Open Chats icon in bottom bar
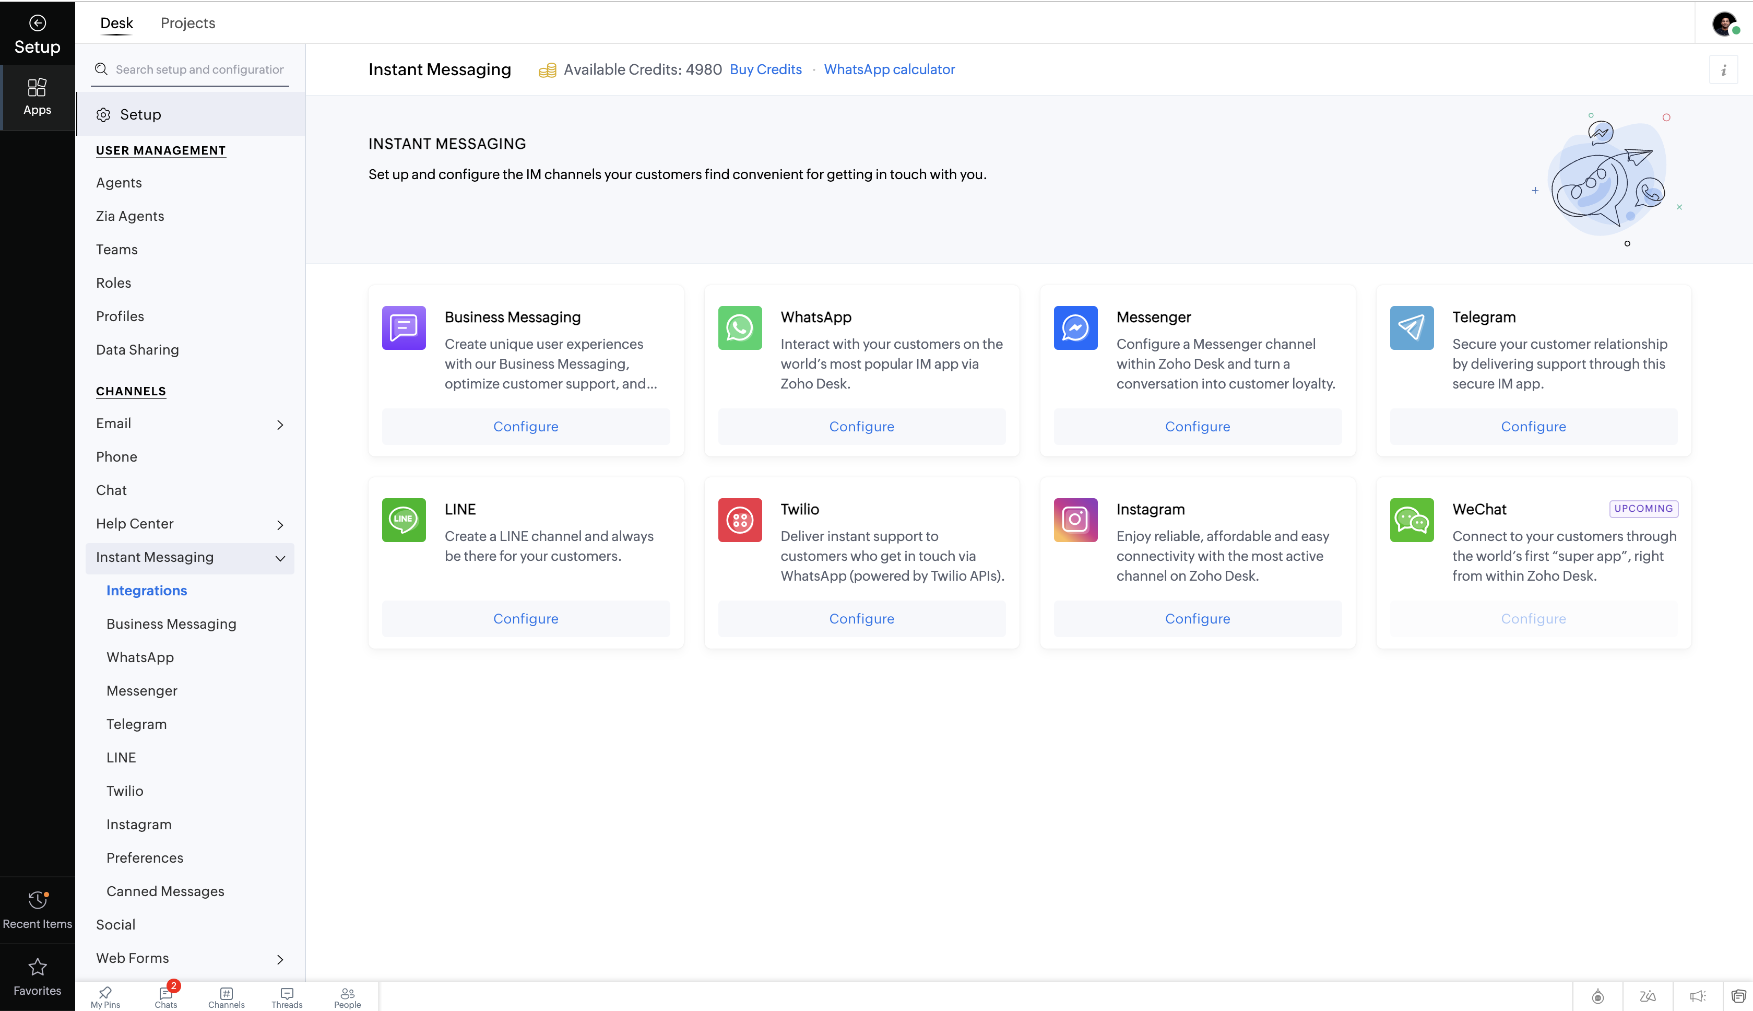The image size is (1753, 1011). tap(166, 996)
